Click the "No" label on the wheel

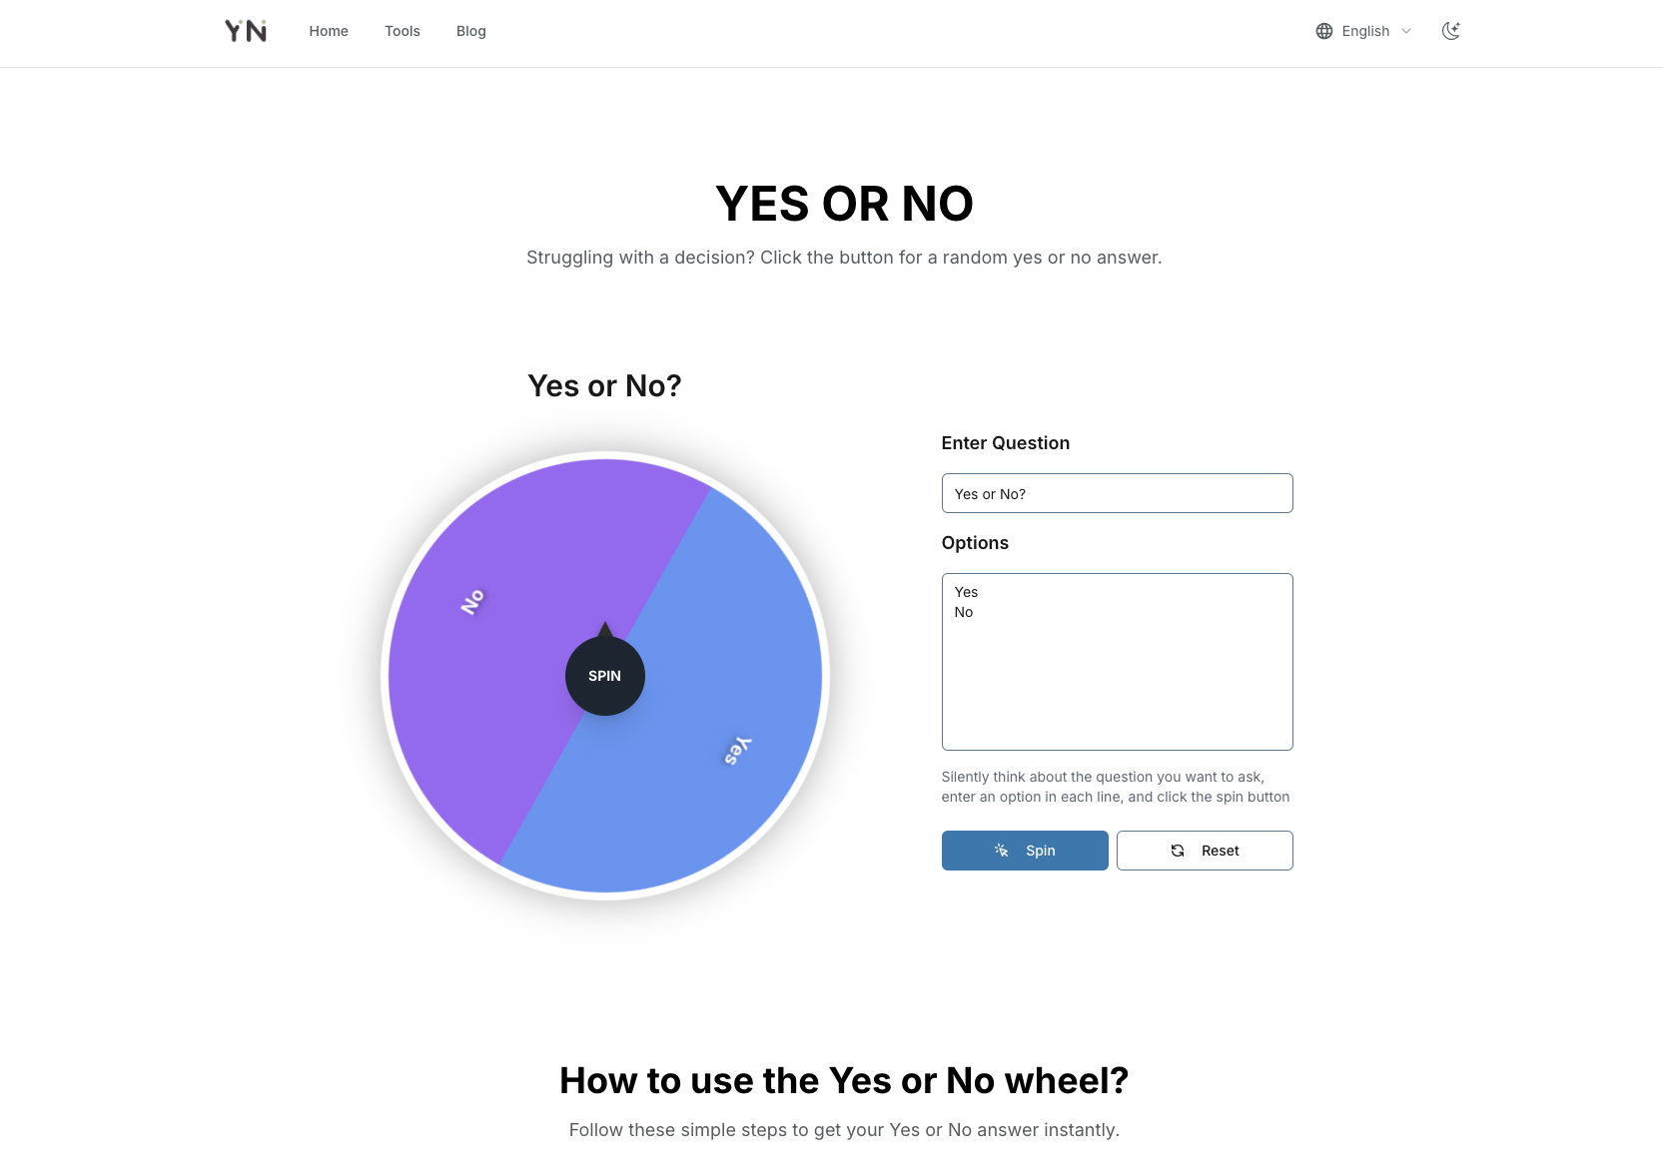click(472, 602)
